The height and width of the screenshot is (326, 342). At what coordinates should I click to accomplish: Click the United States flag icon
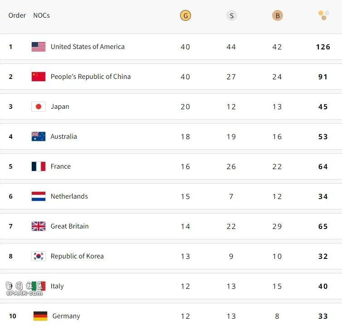pyautogui.click(x=39, y=47)
